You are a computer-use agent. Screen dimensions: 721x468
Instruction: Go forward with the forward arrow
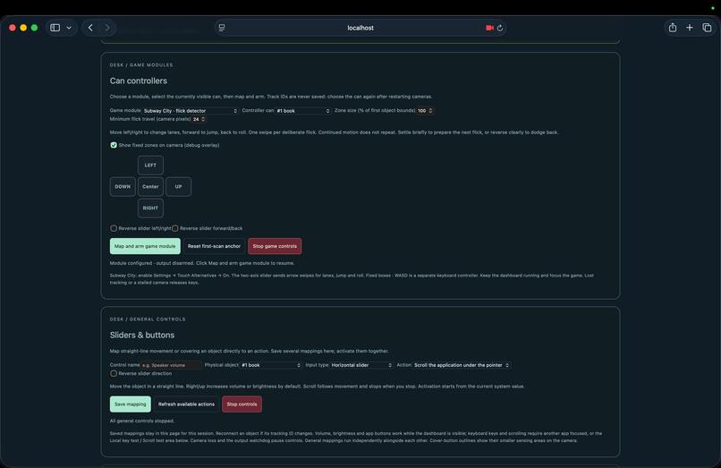pyautogui.click(x=107, y=28)
